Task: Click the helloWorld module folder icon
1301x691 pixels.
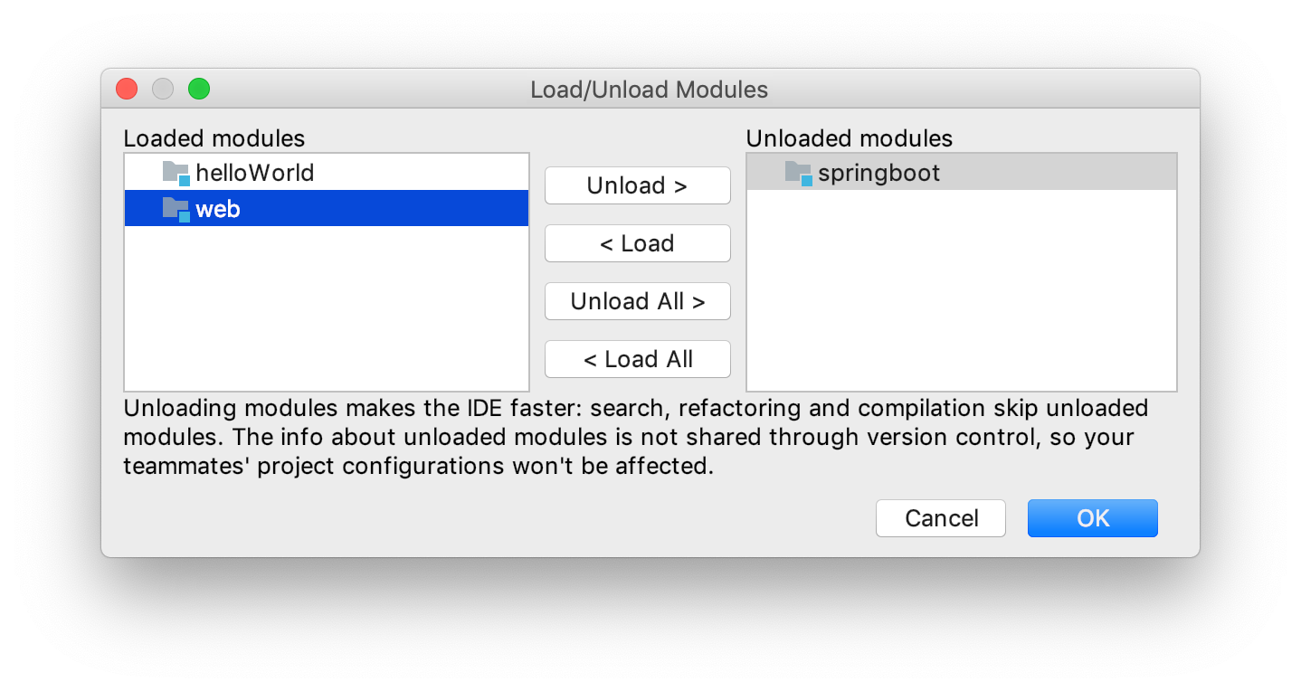Action: (176, 173)
